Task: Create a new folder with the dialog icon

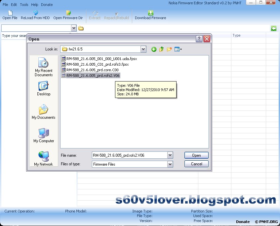Action: point(169,49)
